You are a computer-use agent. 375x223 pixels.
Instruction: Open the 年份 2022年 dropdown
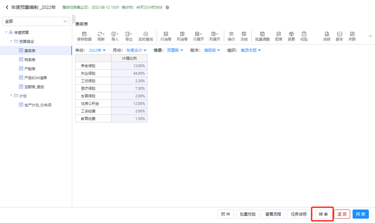click(x=97, y=50)
